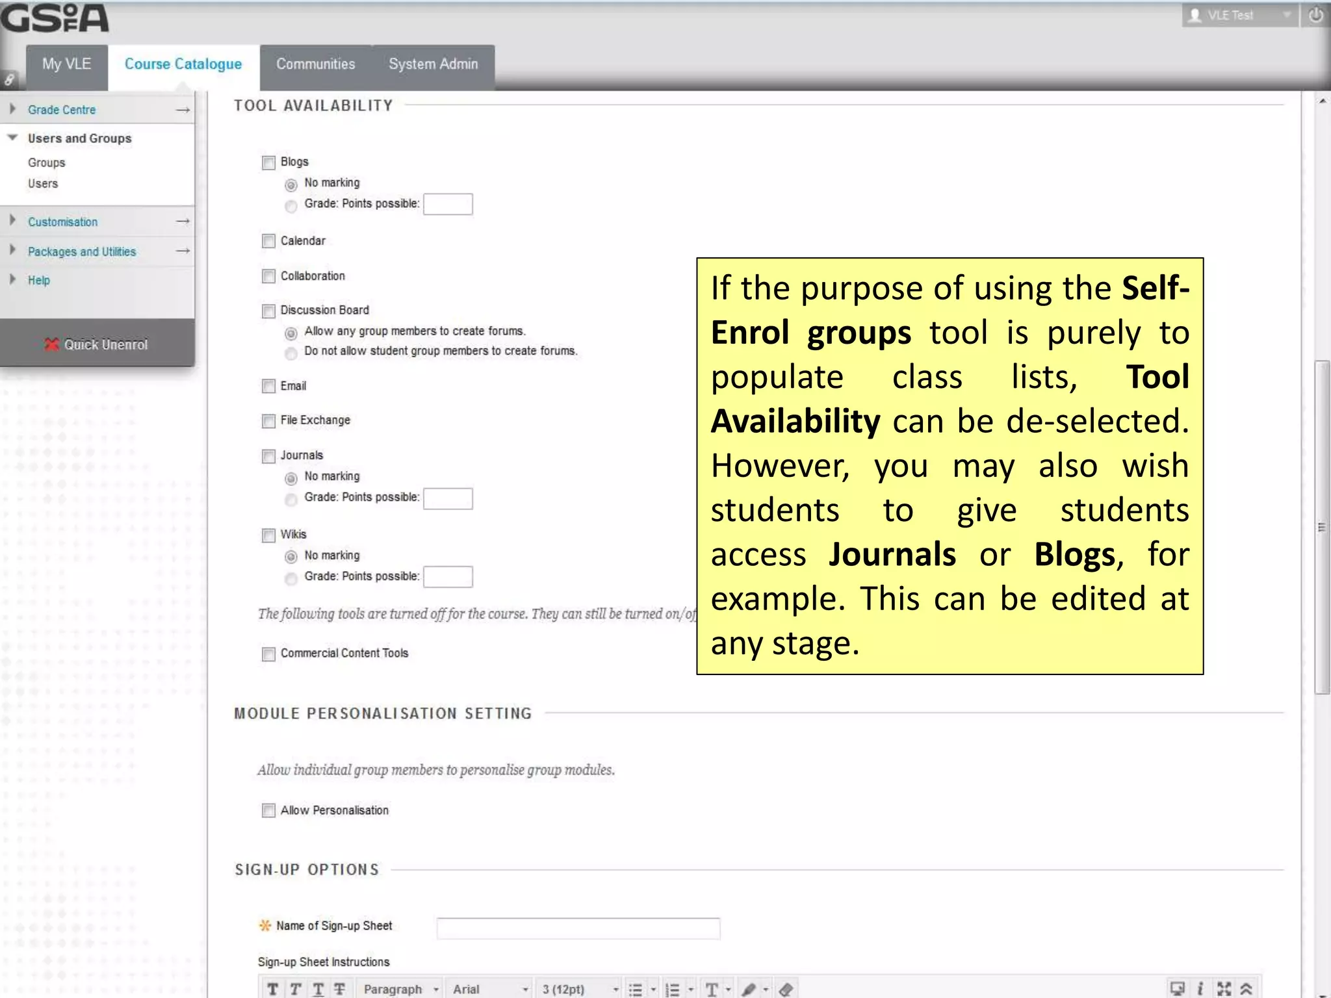Tick the Journals checkbox
1331x998 pixels.
(x=268, y=456)
